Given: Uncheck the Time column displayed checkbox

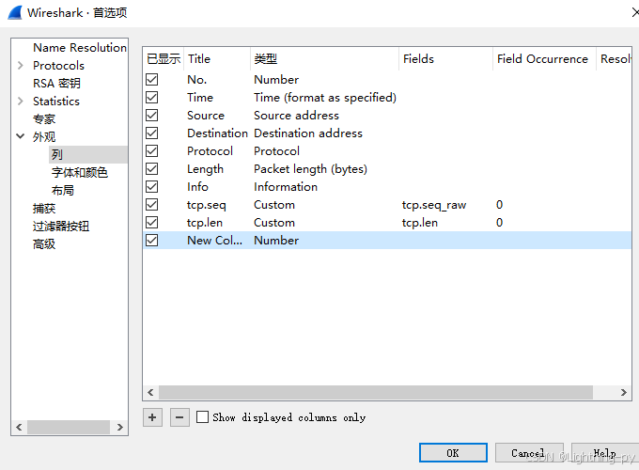Looking at the screenshot, I should coord(151,98).
